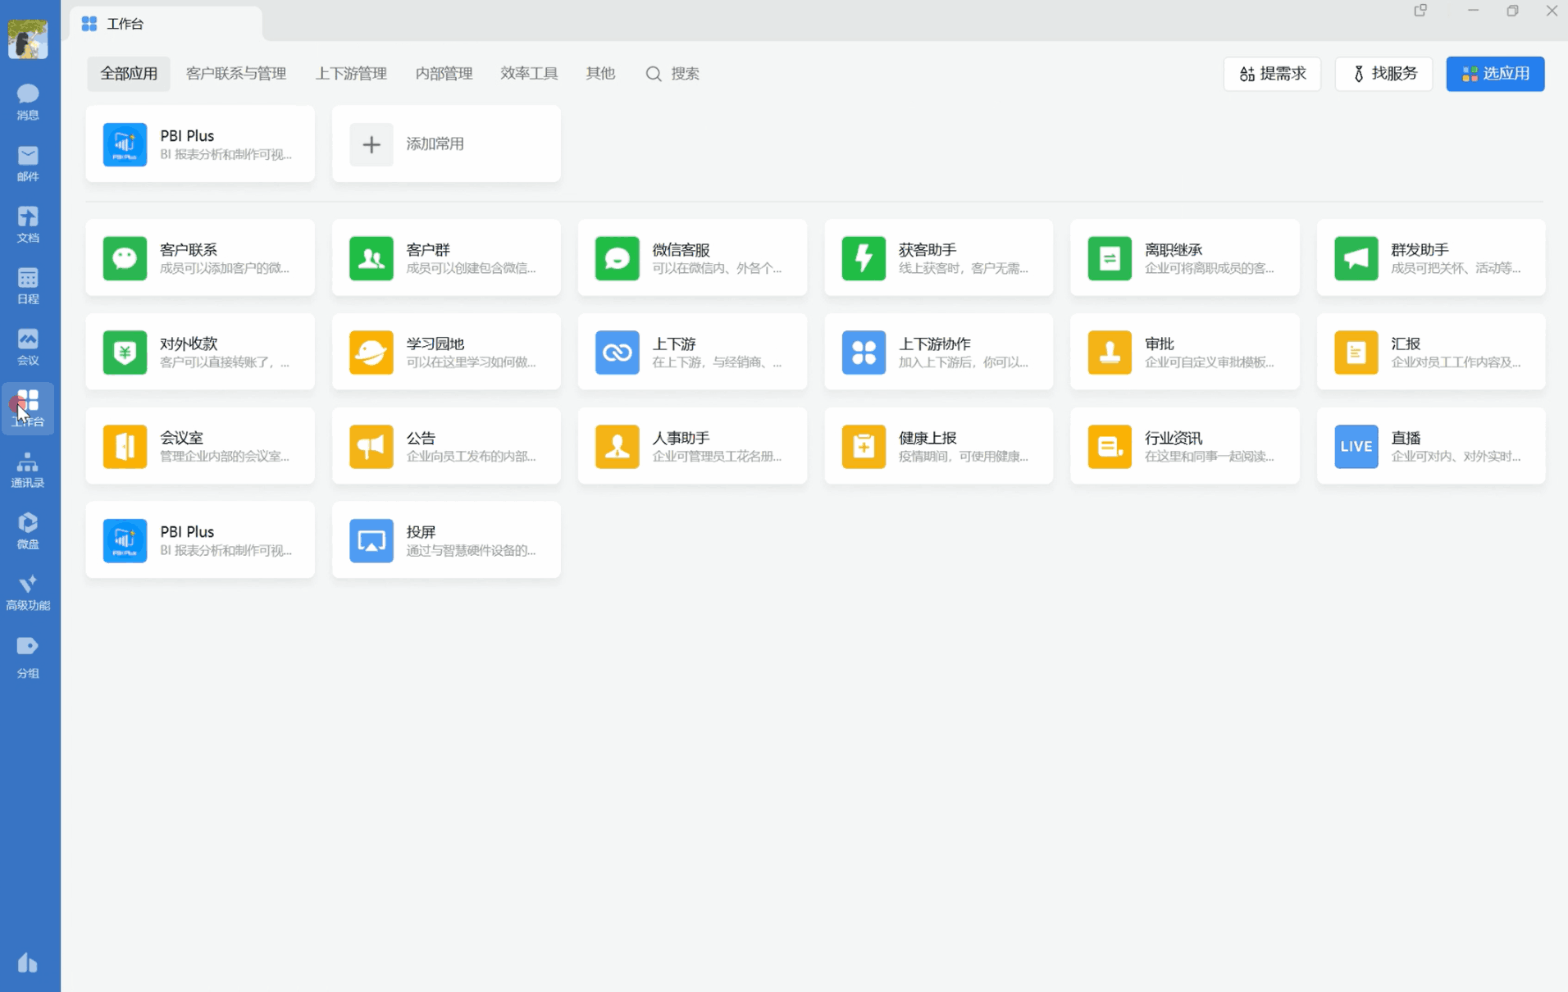Open the 离职继承 app
Screen dimensions: 1568x992
tap(1185, 257)
